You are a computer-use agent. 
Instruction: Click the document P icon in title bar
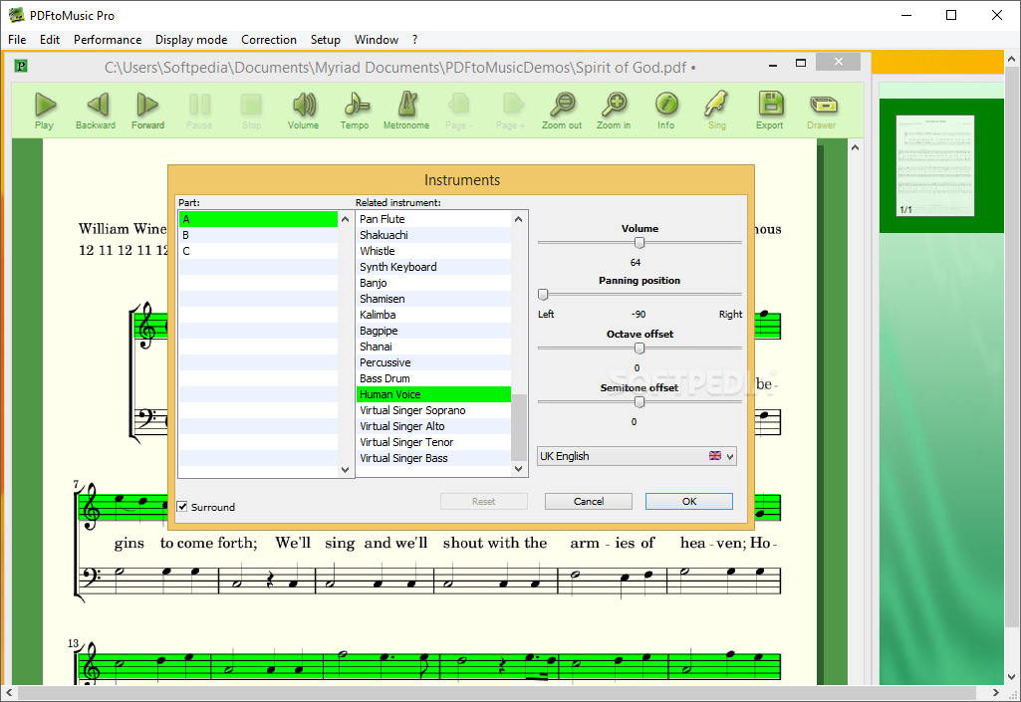click(x=22, y=66)
